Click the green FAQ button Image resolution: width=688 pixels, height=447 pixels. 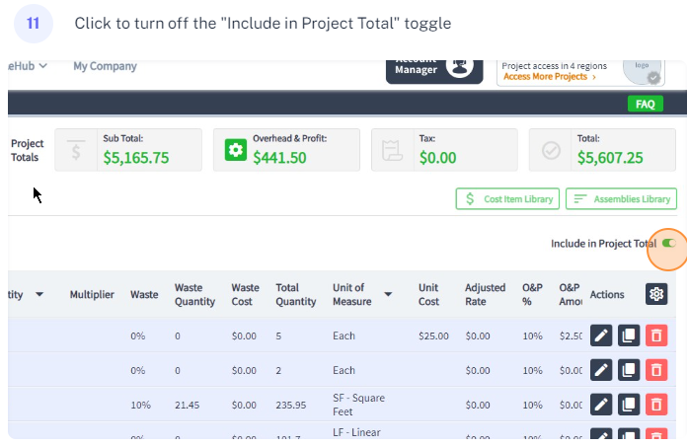[x=645, y=104]
